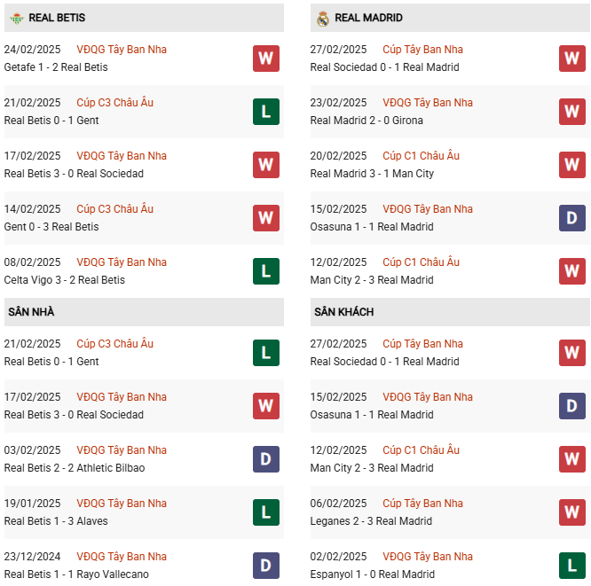Click the Real Madrid club crest icon
591x586 pixels.
[322, 18]
